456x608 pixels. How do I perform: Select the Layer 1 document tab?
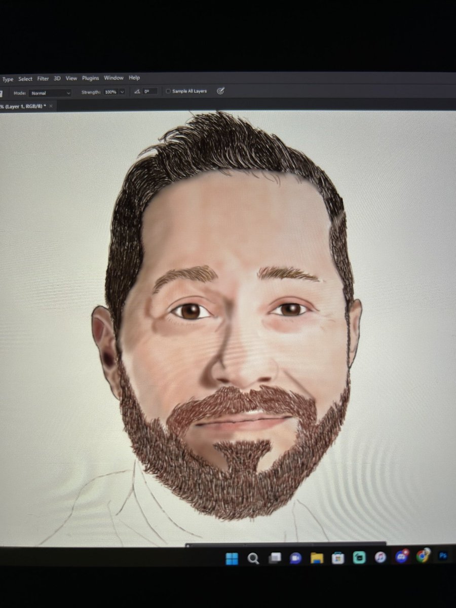23,106
